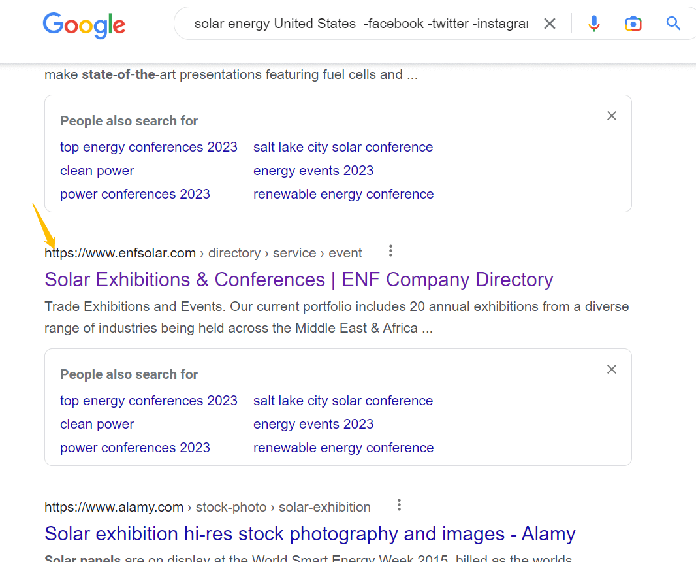Search 'clean power' in lower suggestions box
Screen dimensions: 696x562
(x=97, y=424)
